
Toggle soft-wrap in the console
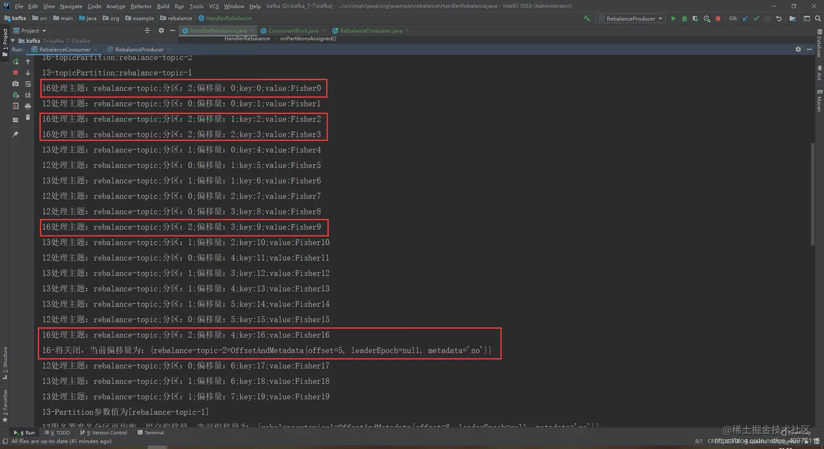click(x=28, y=84)
